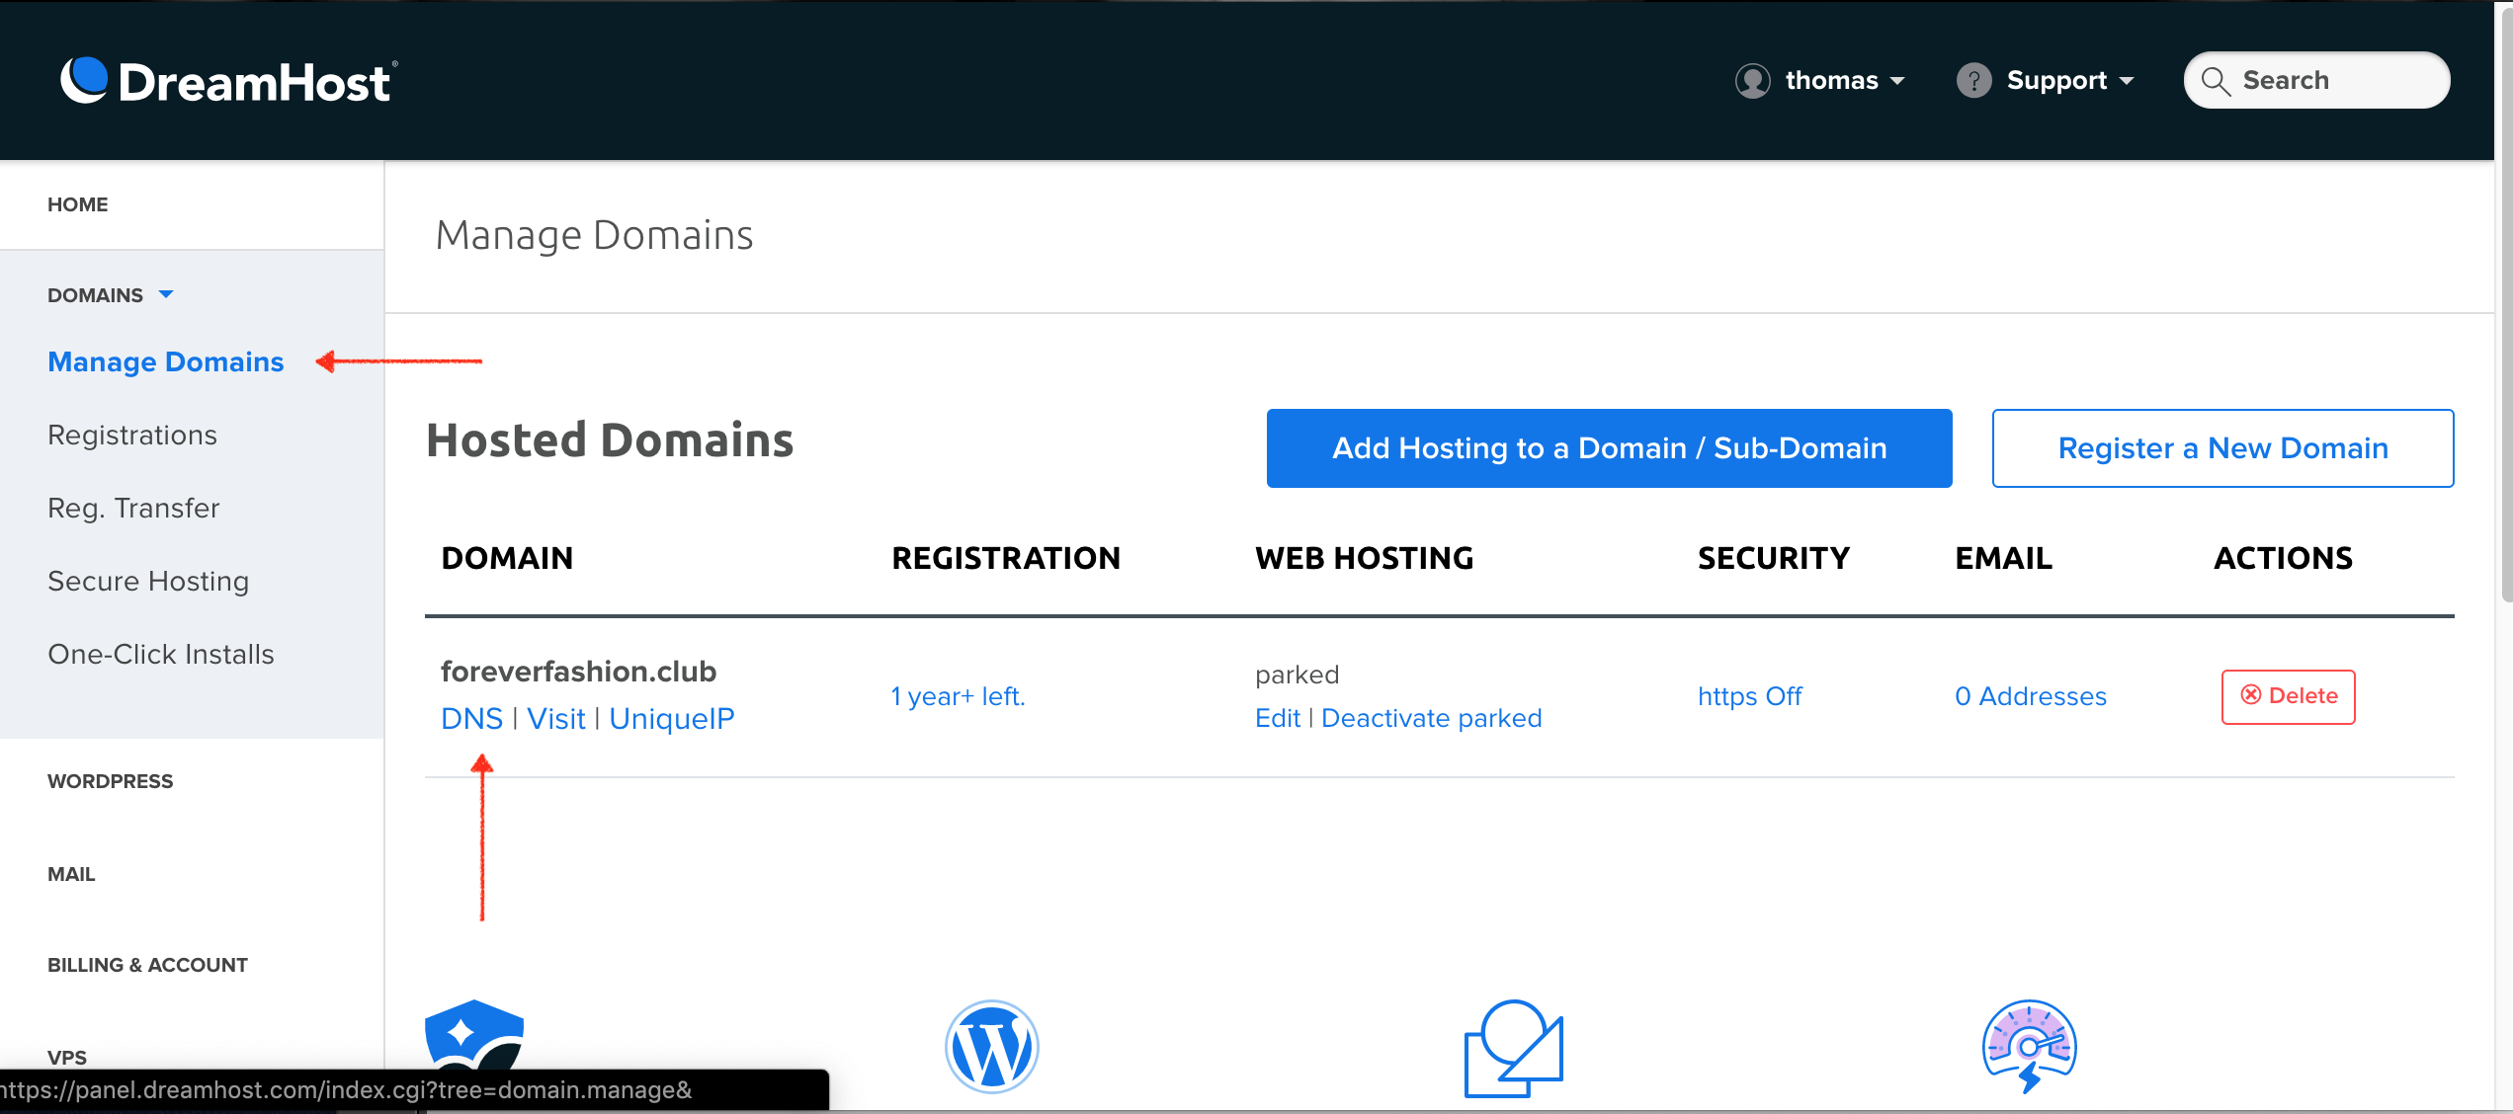Click the REGISTRATION column header

coord(1005,559)
